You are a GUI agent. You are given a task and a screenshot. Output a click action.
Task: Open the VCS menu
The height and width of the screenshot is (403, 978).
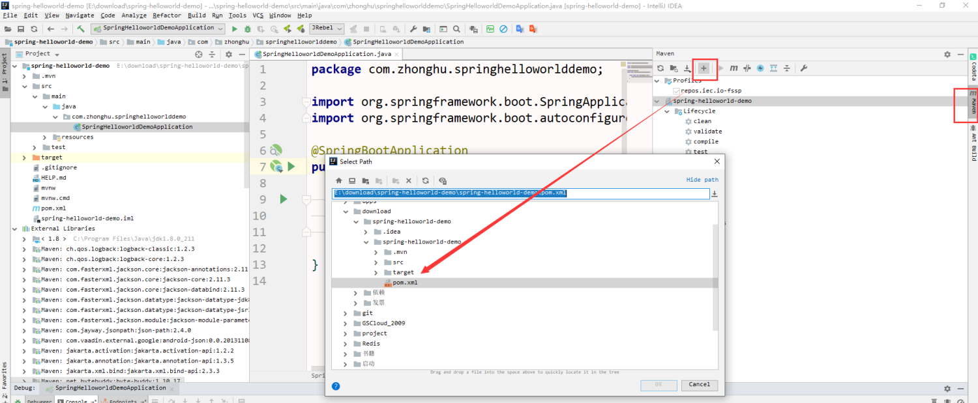258,15
